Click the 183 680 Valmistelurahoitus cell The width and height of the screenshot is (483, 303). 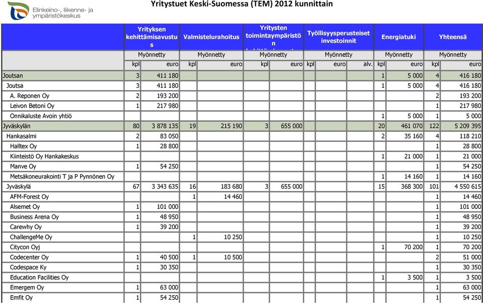(220, 187)
